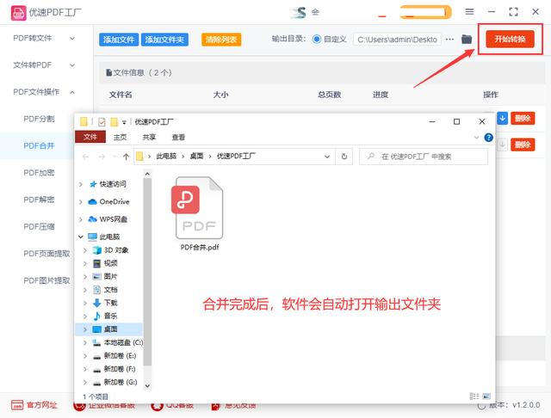Select 桌面 in the Explorer tree
Viewport: 551px width, 418px height.
pyautogui.click(x=109, y=329)
